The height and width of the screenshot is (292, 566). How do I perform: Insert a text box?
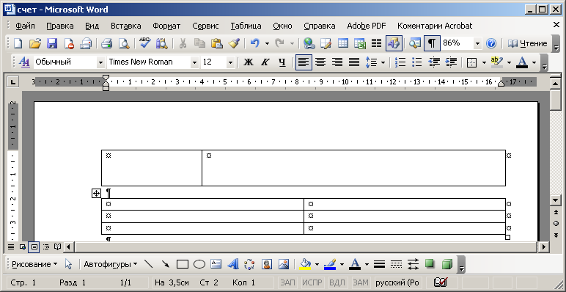(x=216, y=265)
